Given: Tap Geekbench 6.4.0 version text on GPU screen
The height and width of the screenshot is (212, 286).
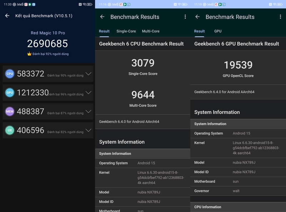Looking at the screenshot, I should point(225,92).
